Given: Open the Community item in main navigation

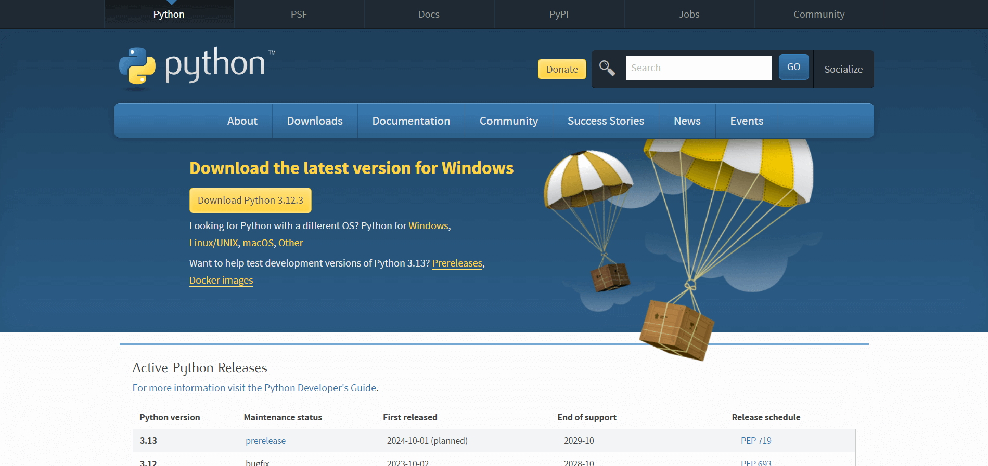Looking at the screenshot, I should (509, 121).
